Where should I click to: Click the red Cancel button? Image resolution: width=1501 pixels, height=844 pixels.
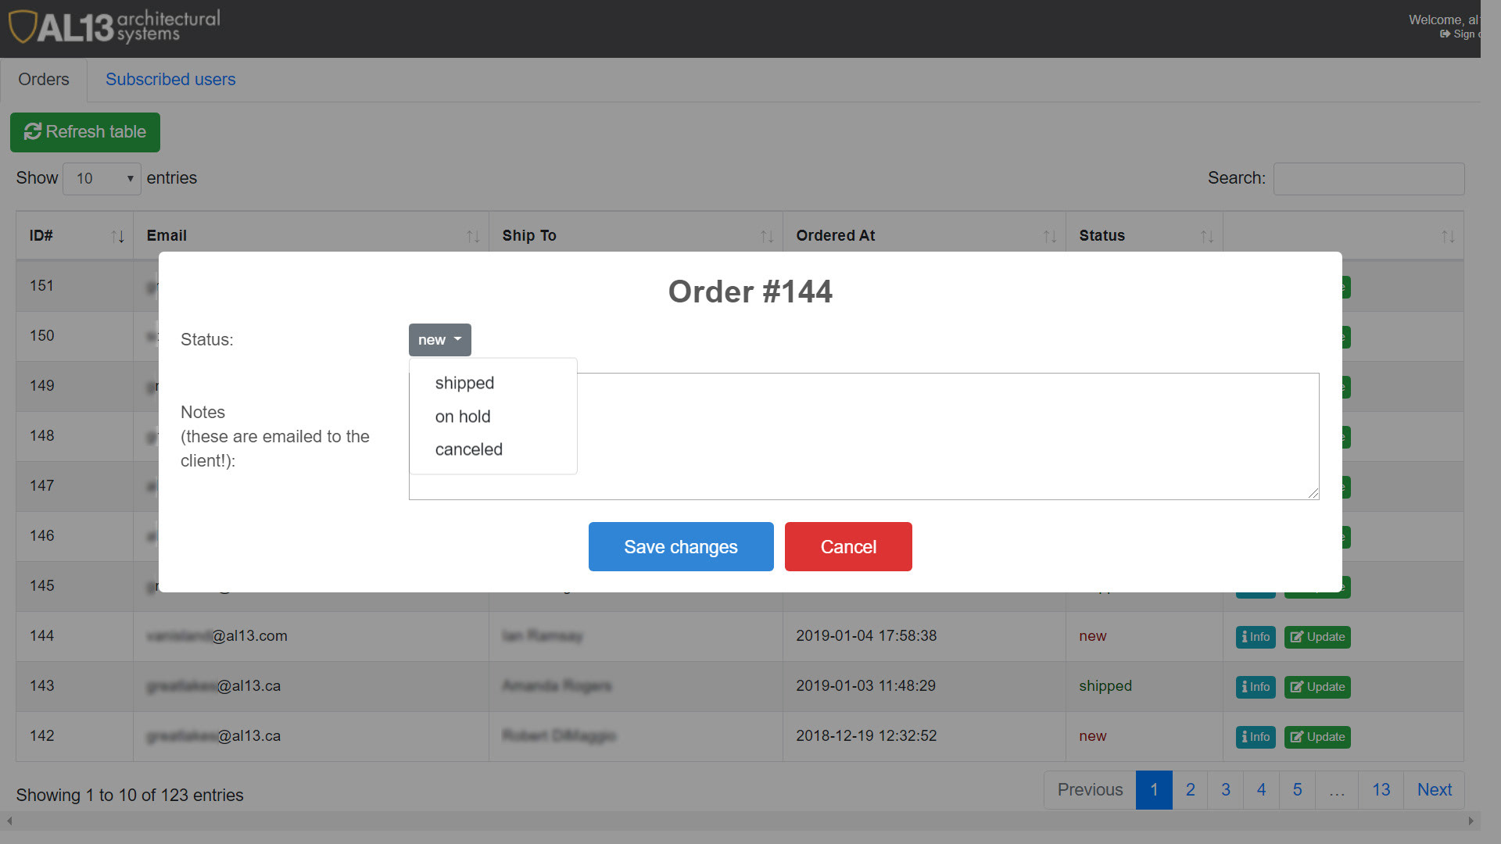click(x=848, y=547)
